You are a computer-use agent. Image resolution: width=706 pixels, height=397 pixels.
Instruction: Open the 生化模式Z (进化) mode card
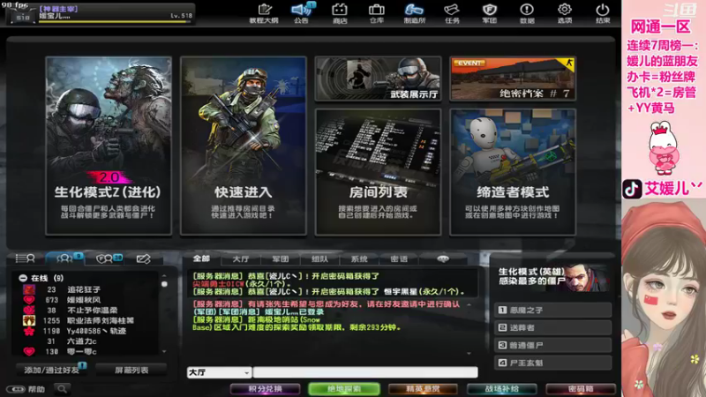(x=109, y=146)
